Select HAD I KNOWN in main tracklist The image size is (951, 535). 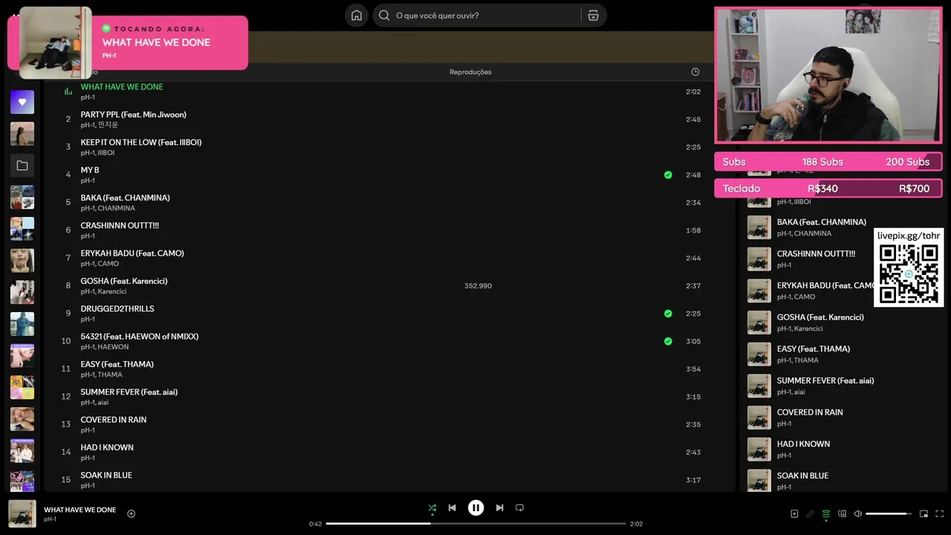coord(107,447)
